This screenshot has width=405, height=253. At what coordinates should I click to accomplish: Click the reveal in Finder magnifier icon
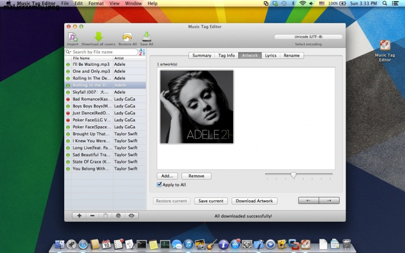(118, 216)
